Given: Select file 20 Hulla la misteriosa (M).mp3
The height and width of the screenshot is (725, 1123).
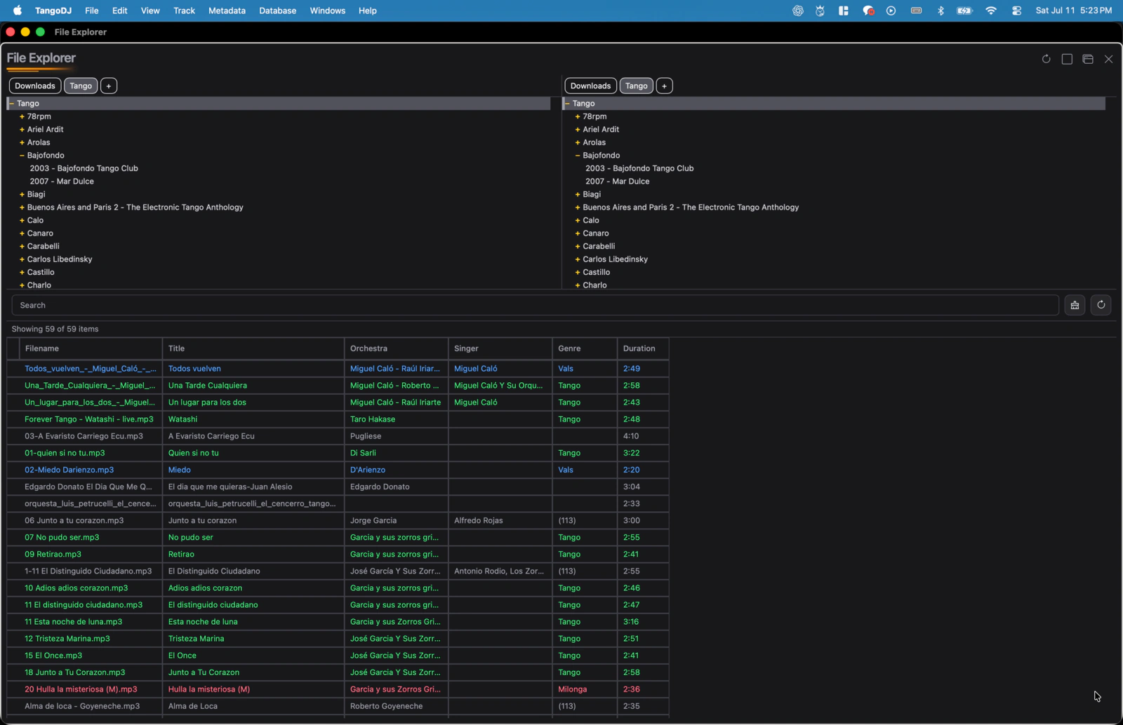Looking at the screenshot, I should (81, 689).
